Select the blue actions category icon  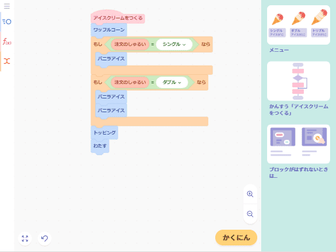click(7, 22)
